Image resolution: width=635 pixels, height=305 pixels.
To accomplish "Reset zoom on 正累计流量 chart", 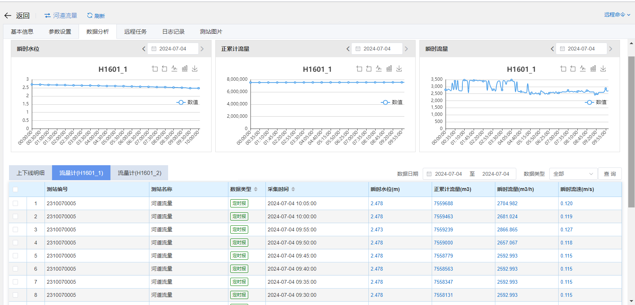I will (369, 69).
